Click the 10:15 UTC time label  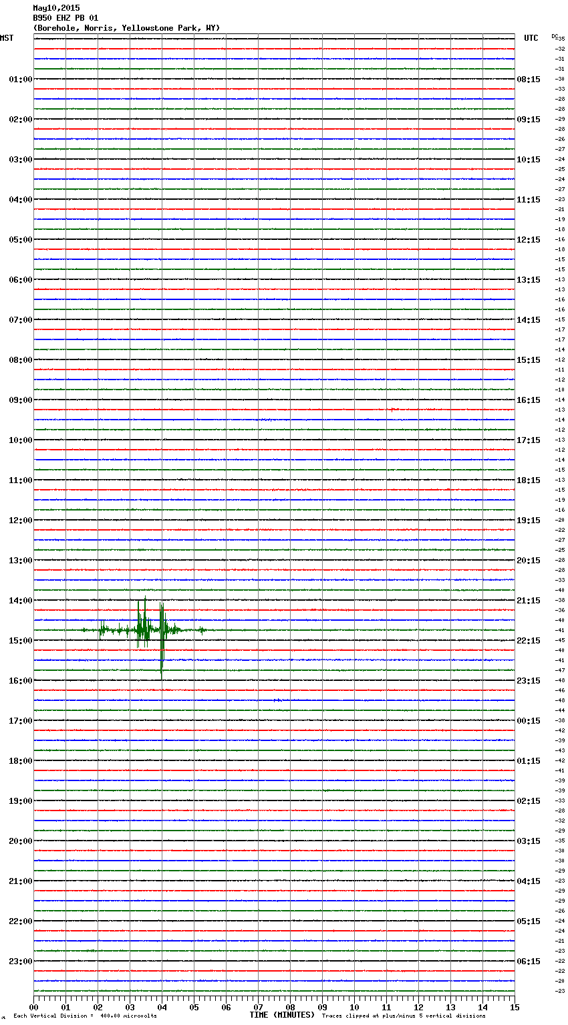point(529,160)
